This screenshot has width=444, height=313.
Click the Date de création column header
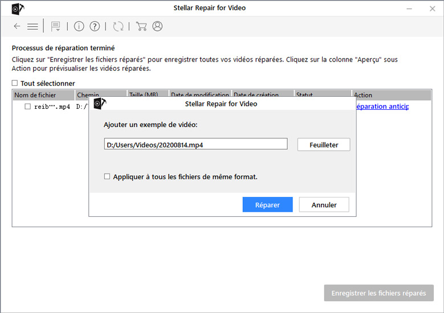point(263,93)
